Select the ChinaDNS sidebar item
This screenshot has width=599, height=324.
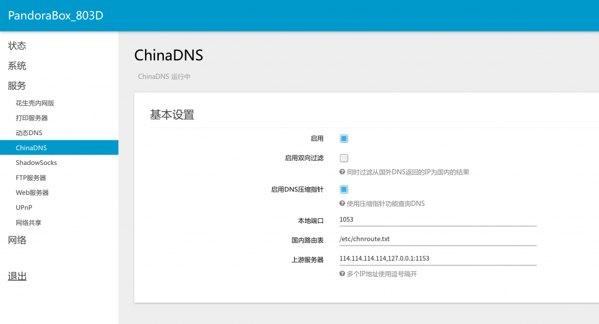pyautogui.click(x=59, y=147)
